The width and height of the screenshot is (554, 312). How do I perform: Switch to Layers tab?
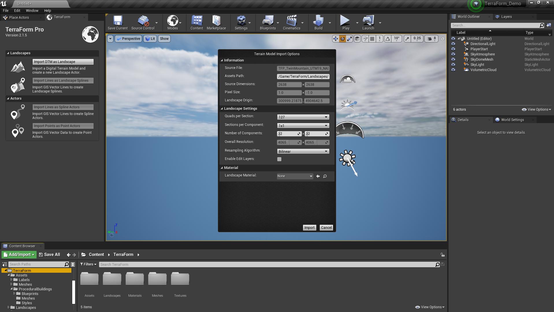click(506, 17)
